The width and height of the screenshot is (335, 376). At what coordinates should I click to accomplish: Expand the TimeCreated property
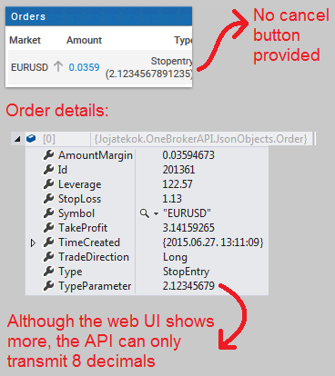pyautogui.click(x=33, y=242)
